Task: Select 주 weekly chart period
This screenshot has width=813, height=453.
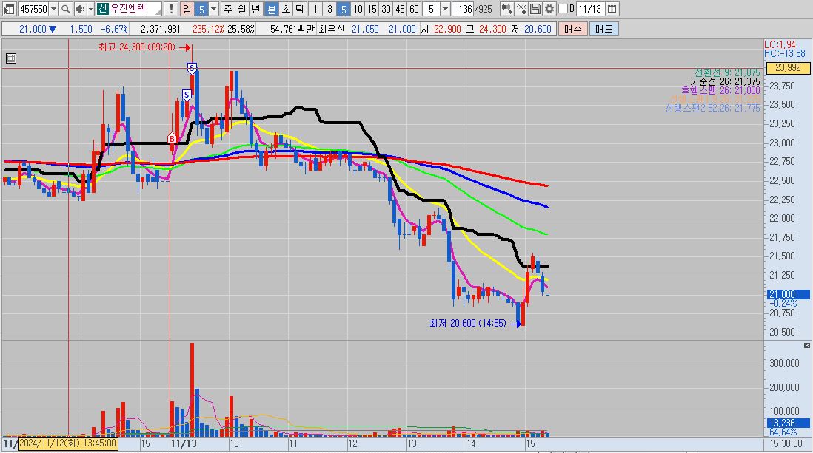Action: click(x=228, y=9)
